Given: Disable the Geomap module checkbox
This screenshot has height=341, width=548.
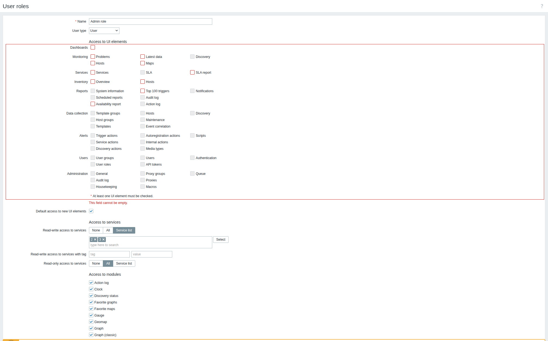Looking at the screenshot, I should click(91, 322).
